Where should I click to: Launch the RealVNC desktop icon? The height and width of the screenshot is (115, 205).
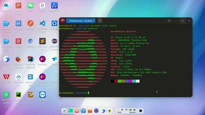tap(30, 77)
